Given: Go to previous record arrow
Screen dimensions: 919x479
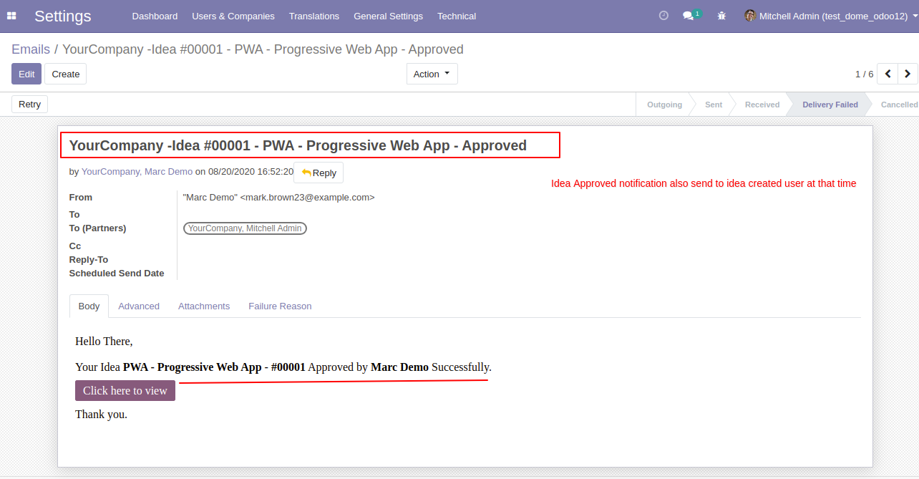Looking at the screenshot, I should tap(888, 74).
